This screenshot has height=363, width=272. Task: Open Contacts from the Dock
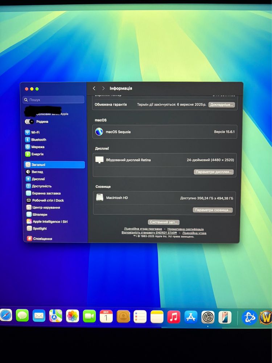[123, 316]
